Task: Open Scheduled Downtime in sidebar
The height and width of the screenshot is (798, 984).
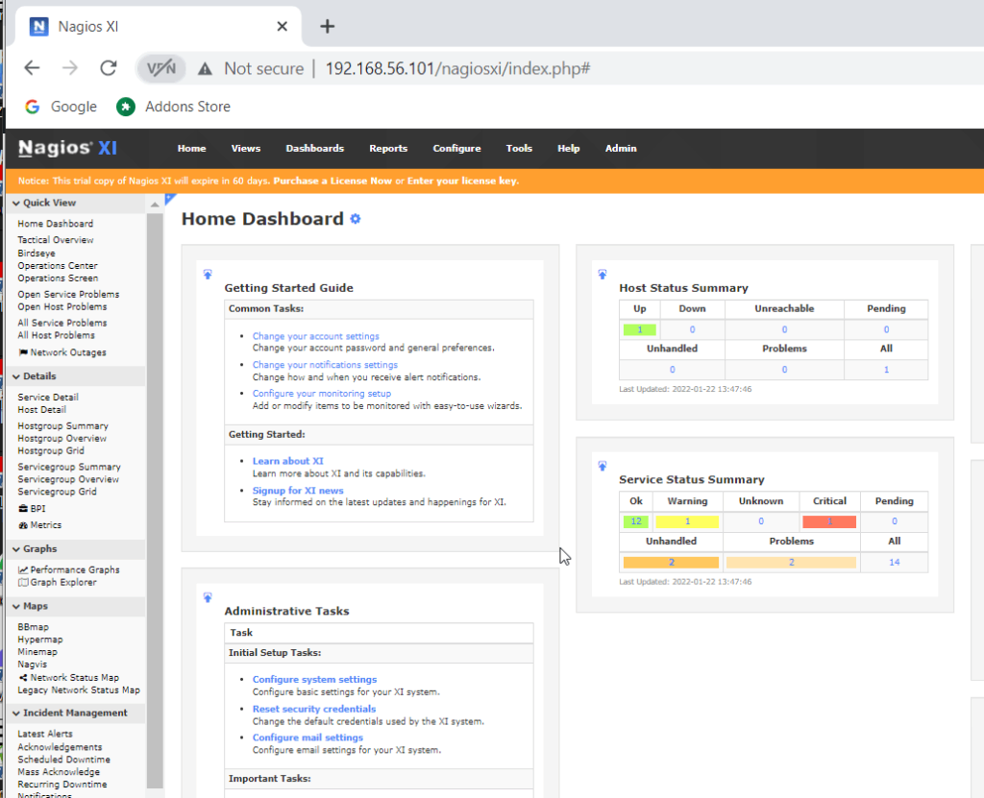Action: pyautogui.click(x=63, y=760)
